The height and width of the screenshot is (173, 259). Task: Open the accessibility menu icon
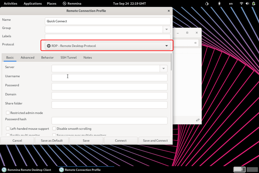[219, 4]
